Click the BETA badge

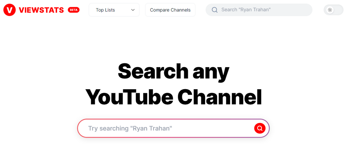[x=74, y=10]
